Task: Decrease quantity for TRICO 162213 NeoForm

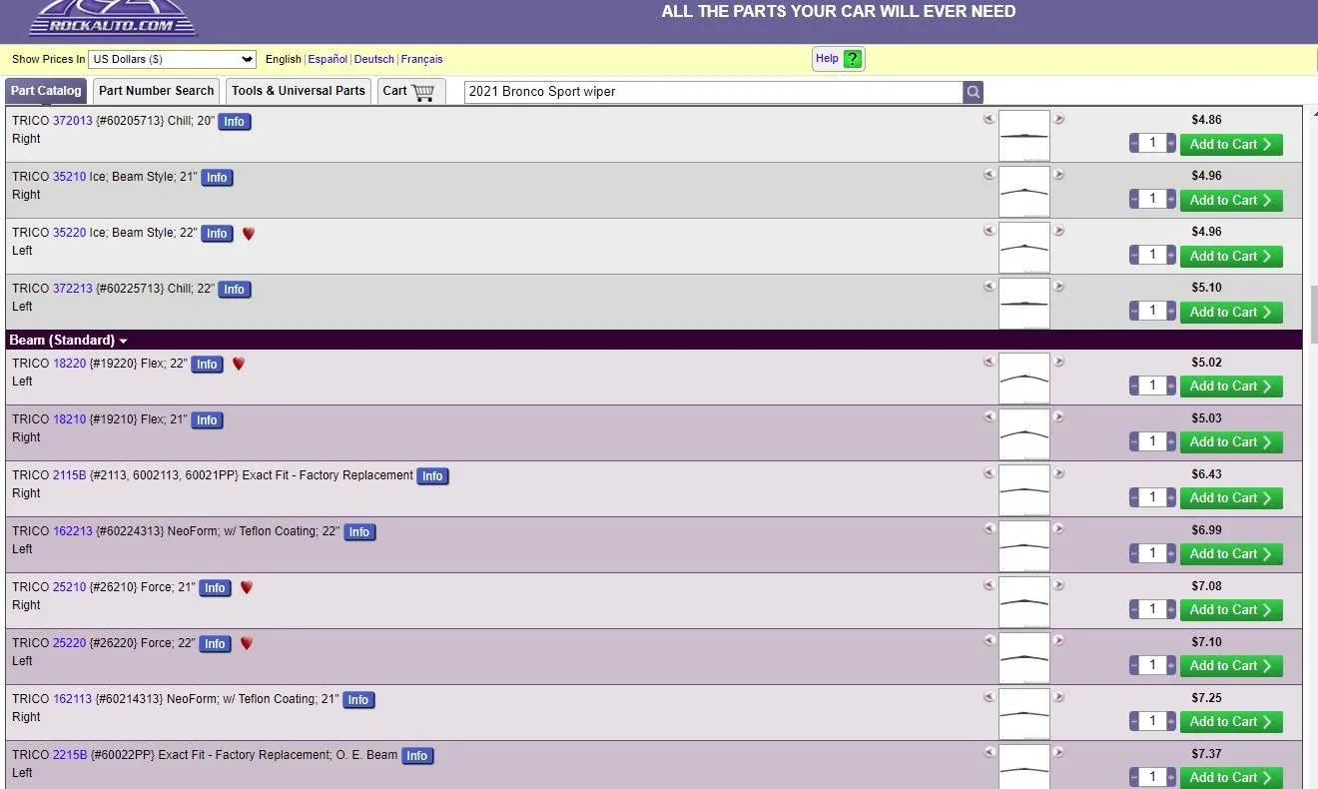Action: click(x=1134, y=554)
